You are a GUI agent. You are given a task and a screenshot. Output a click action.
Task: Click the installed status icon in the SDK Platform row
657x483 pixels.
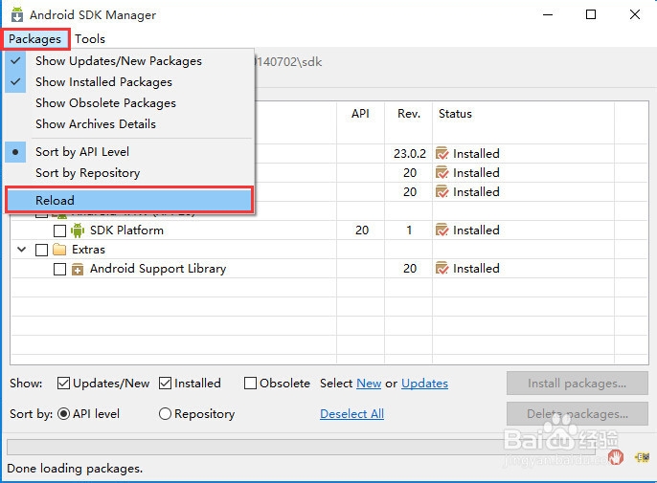pos(442,231)
